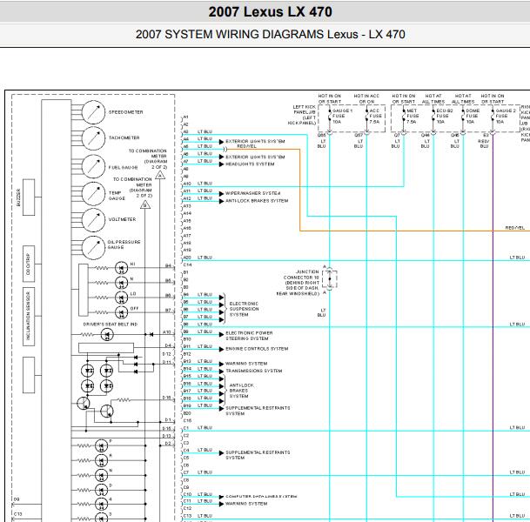Select the LO indicator LED symbol
Image resolution: width=530 pixels, height=522 pixels.
click(121, 298)
